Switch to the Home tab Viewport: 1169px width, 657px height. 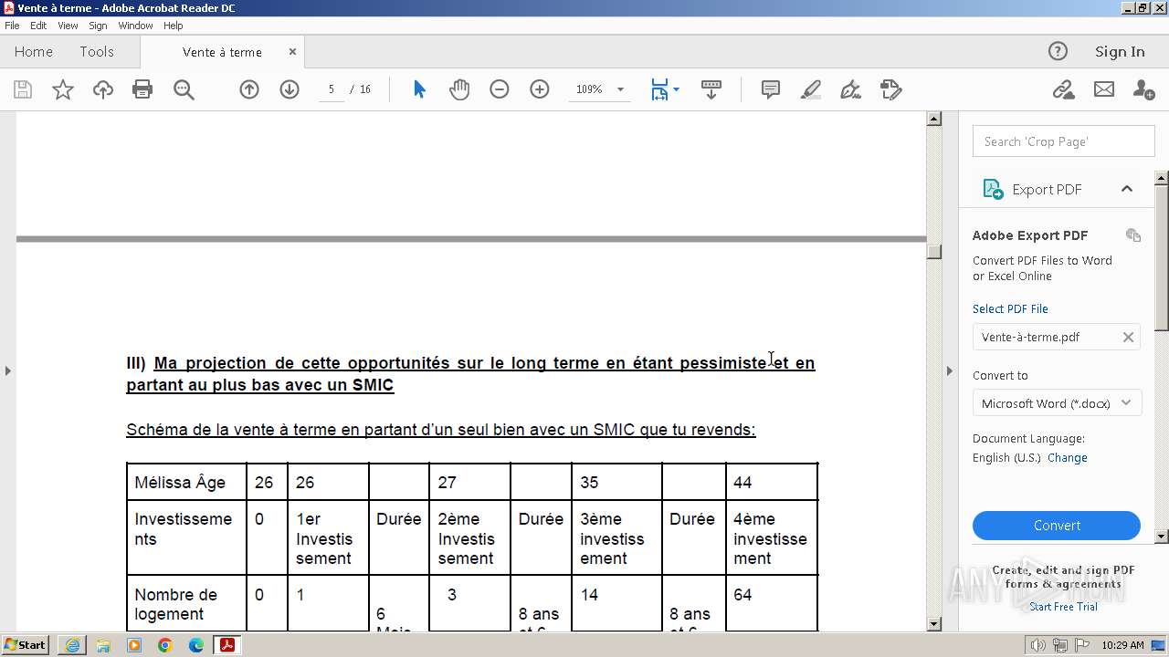34,52
